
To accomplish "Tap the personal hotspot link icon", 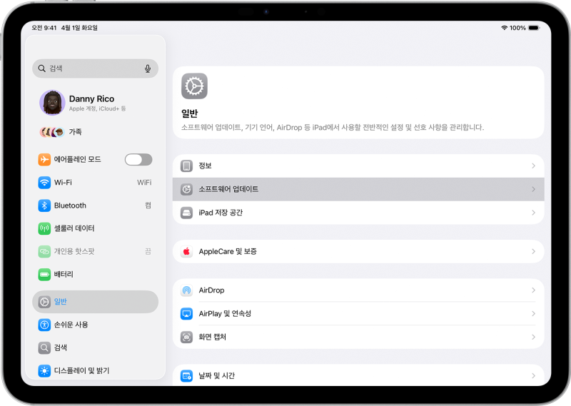I will click(x=44, y=251).
